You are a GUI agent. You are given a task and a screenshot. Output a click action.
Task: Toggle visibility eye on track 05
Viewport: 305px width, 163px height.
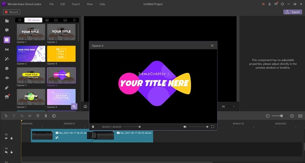(x=6, y=138)
